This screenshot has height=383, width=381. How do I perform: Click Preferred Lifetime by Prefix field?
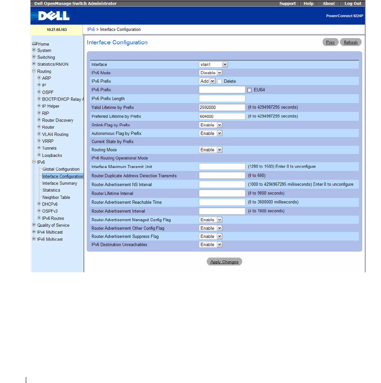(222, 116)
